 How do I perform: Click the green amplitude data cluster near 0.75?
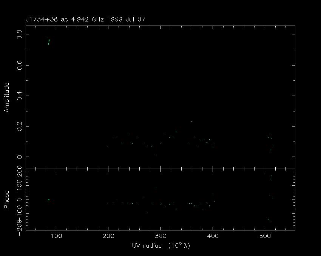[49, 41]
